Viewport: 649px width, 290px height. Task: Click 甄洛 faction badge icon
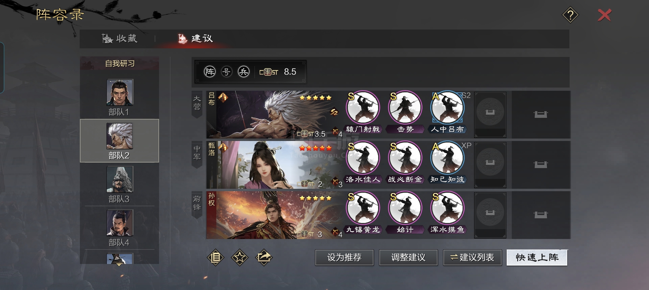[223, 147]
